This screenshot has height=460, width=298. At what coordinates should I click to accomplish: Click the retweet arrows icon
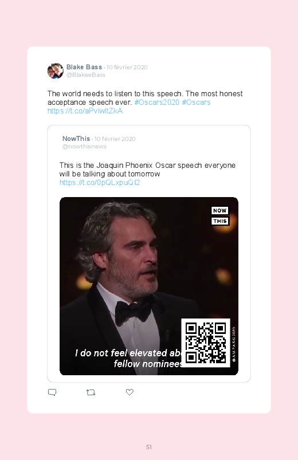(x=91, y=392)
